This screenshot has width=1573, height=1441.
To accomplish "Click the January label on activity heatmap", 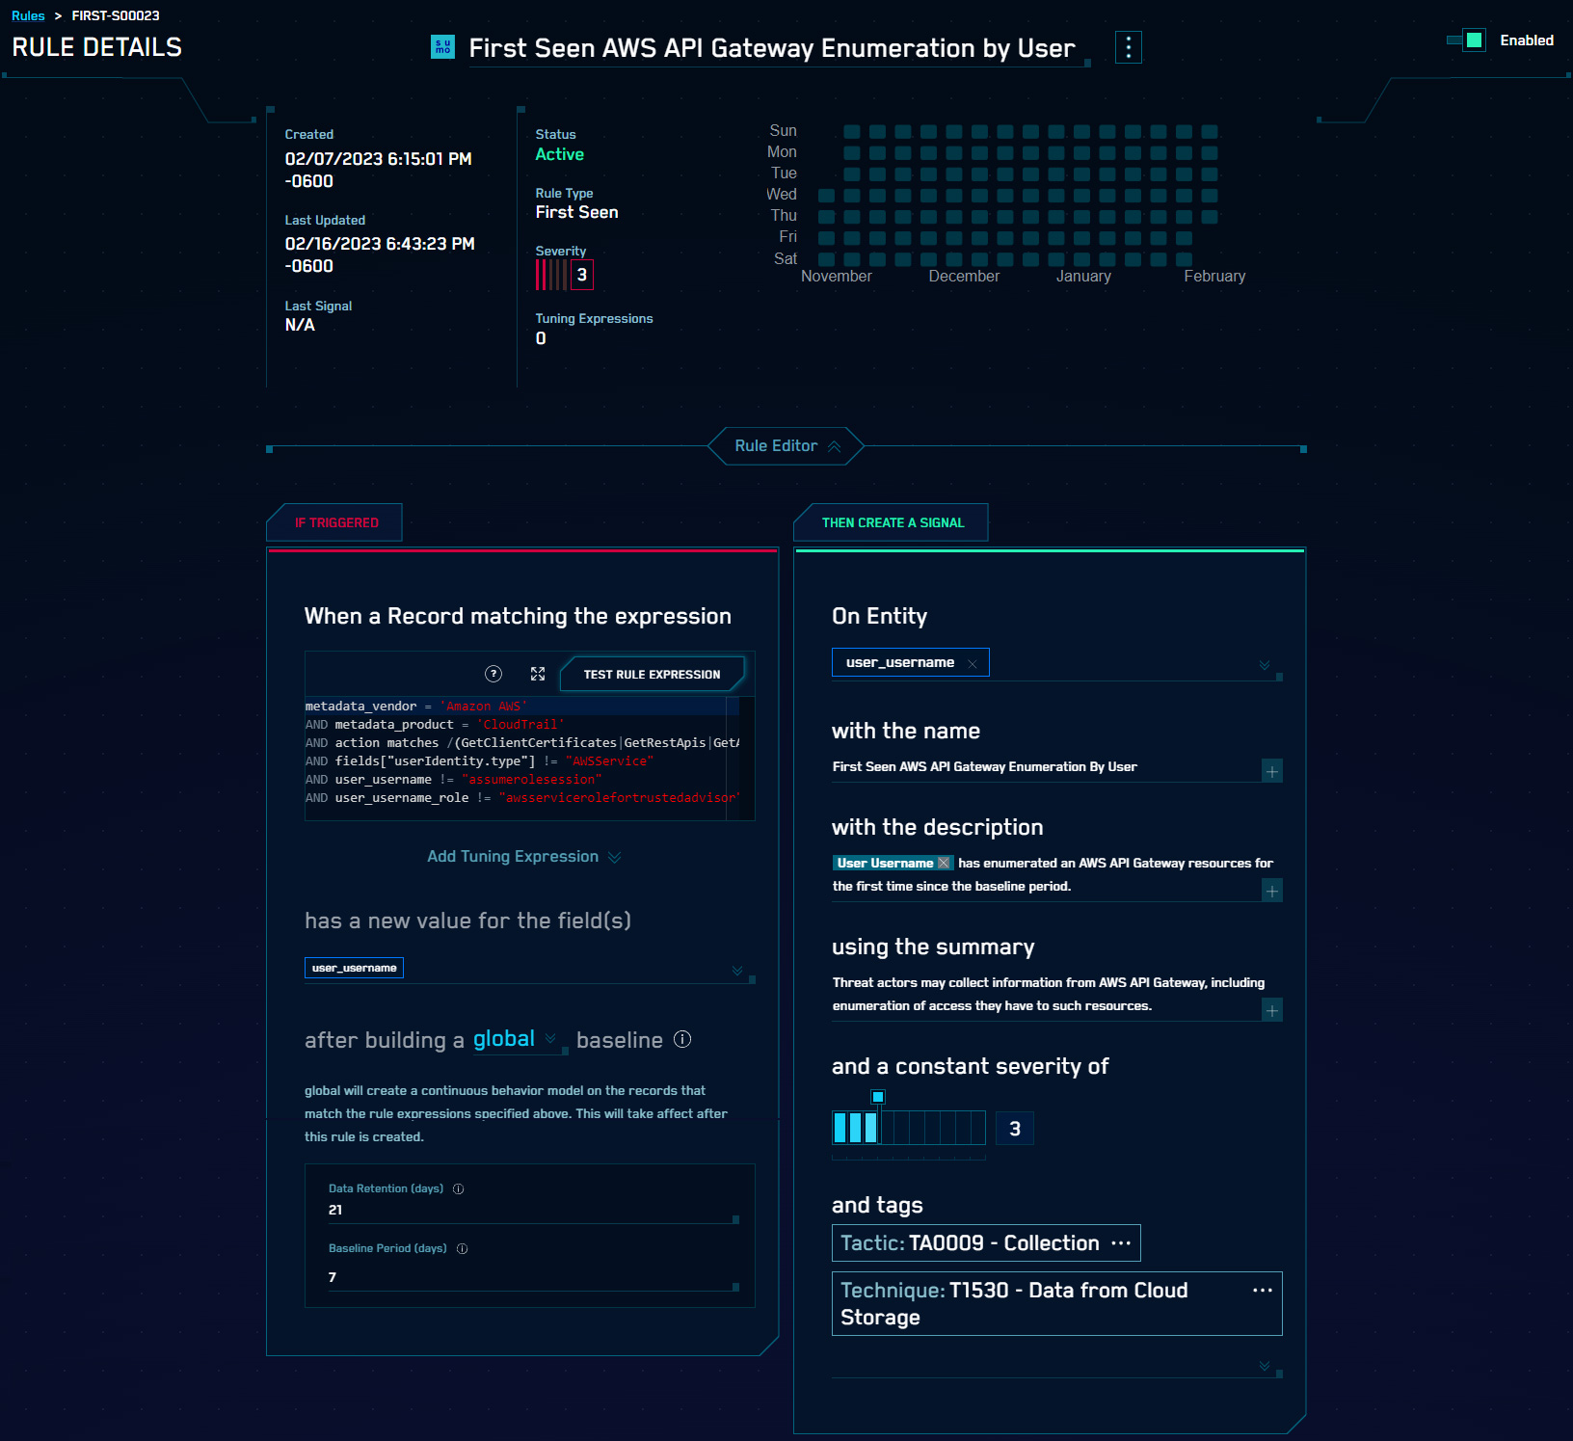I will pos(1083,277).
